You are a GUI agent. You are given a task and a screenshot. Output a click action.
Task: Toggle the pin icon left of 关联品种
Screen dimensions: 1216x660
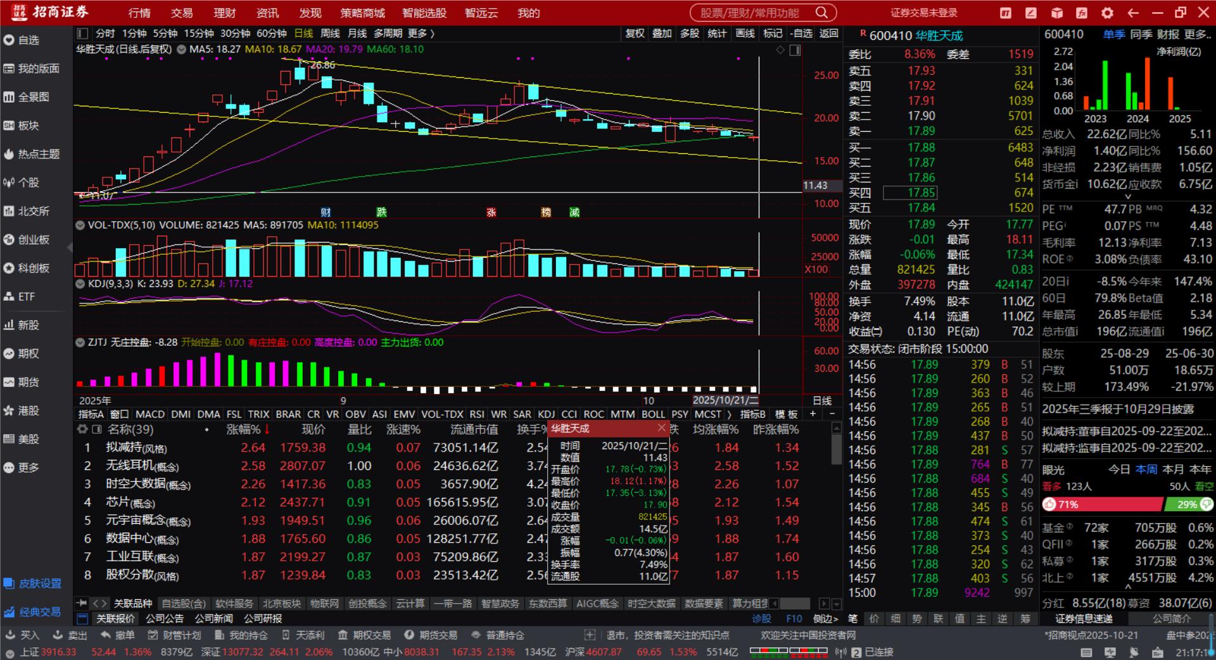point(82,603)
